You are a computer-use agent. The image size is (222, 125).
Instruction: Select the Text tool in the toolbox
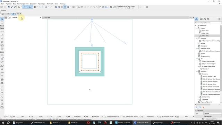(x=2, y=69)
